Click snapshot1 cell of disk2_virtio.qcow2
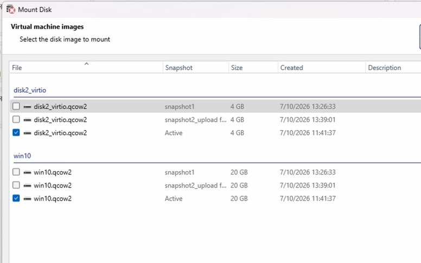 coord(180,106)
